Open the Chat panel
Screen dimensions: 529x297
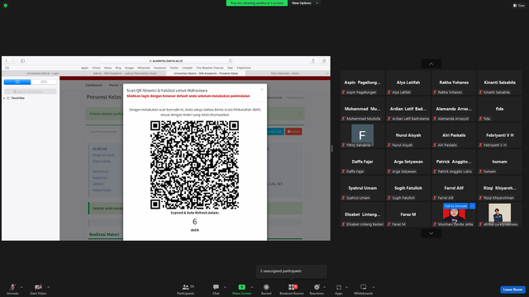(x=216, y=289)
